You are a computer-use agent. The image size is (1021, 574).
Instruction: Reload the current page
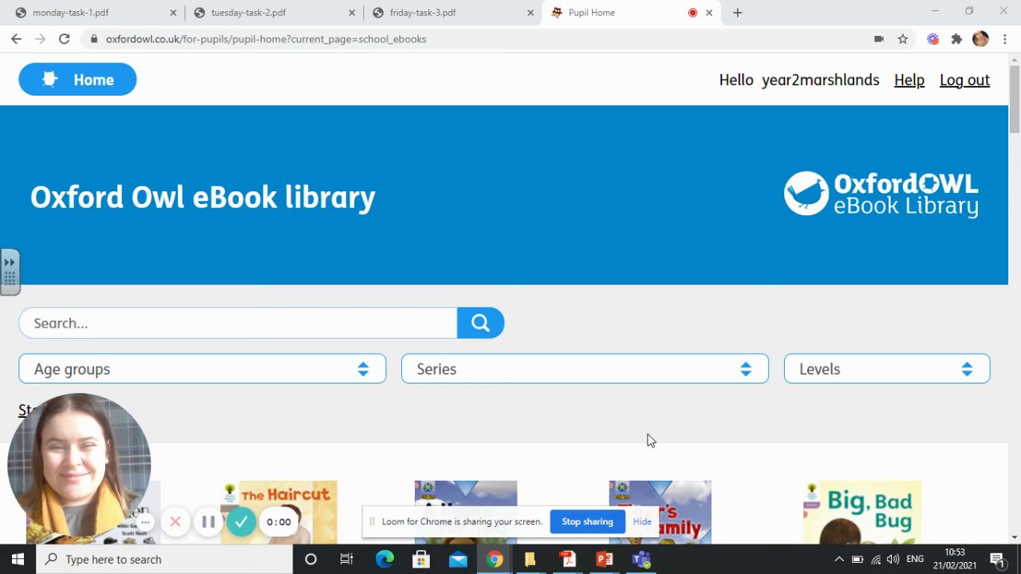pos(65,39)
